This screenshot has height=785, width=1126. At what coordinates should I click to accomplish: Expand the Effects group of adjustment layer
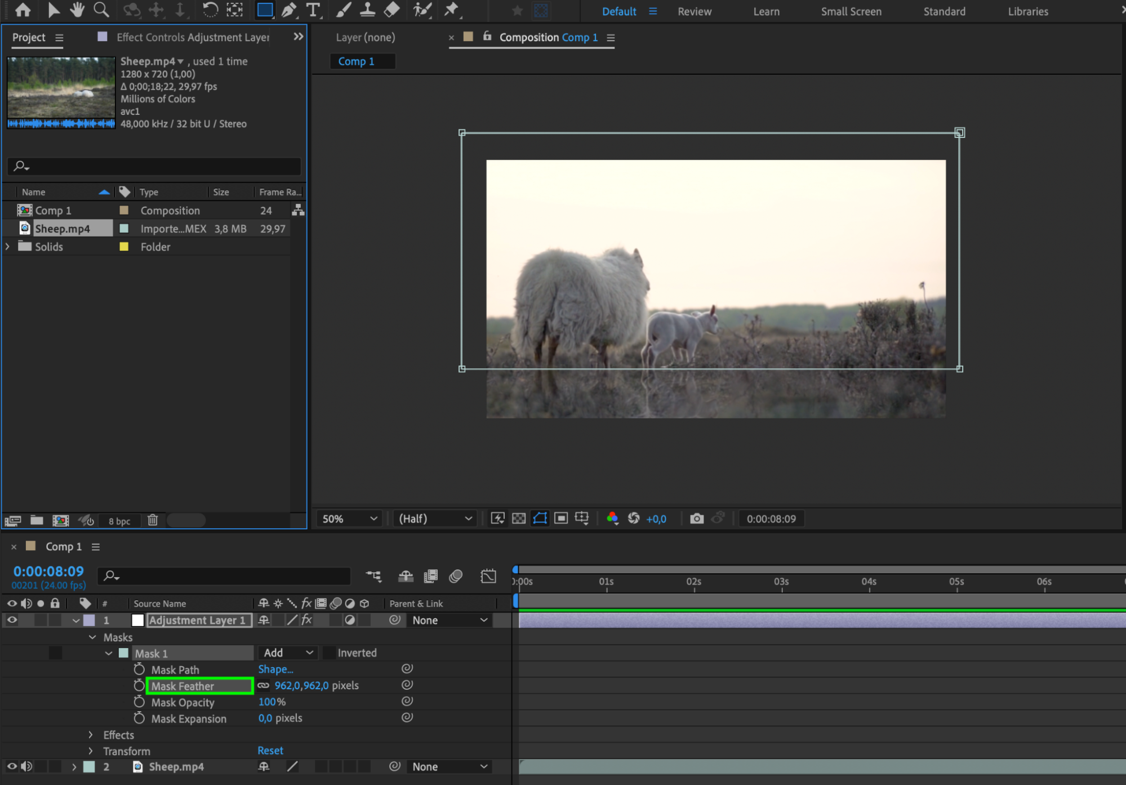click(x=91, y=734)
